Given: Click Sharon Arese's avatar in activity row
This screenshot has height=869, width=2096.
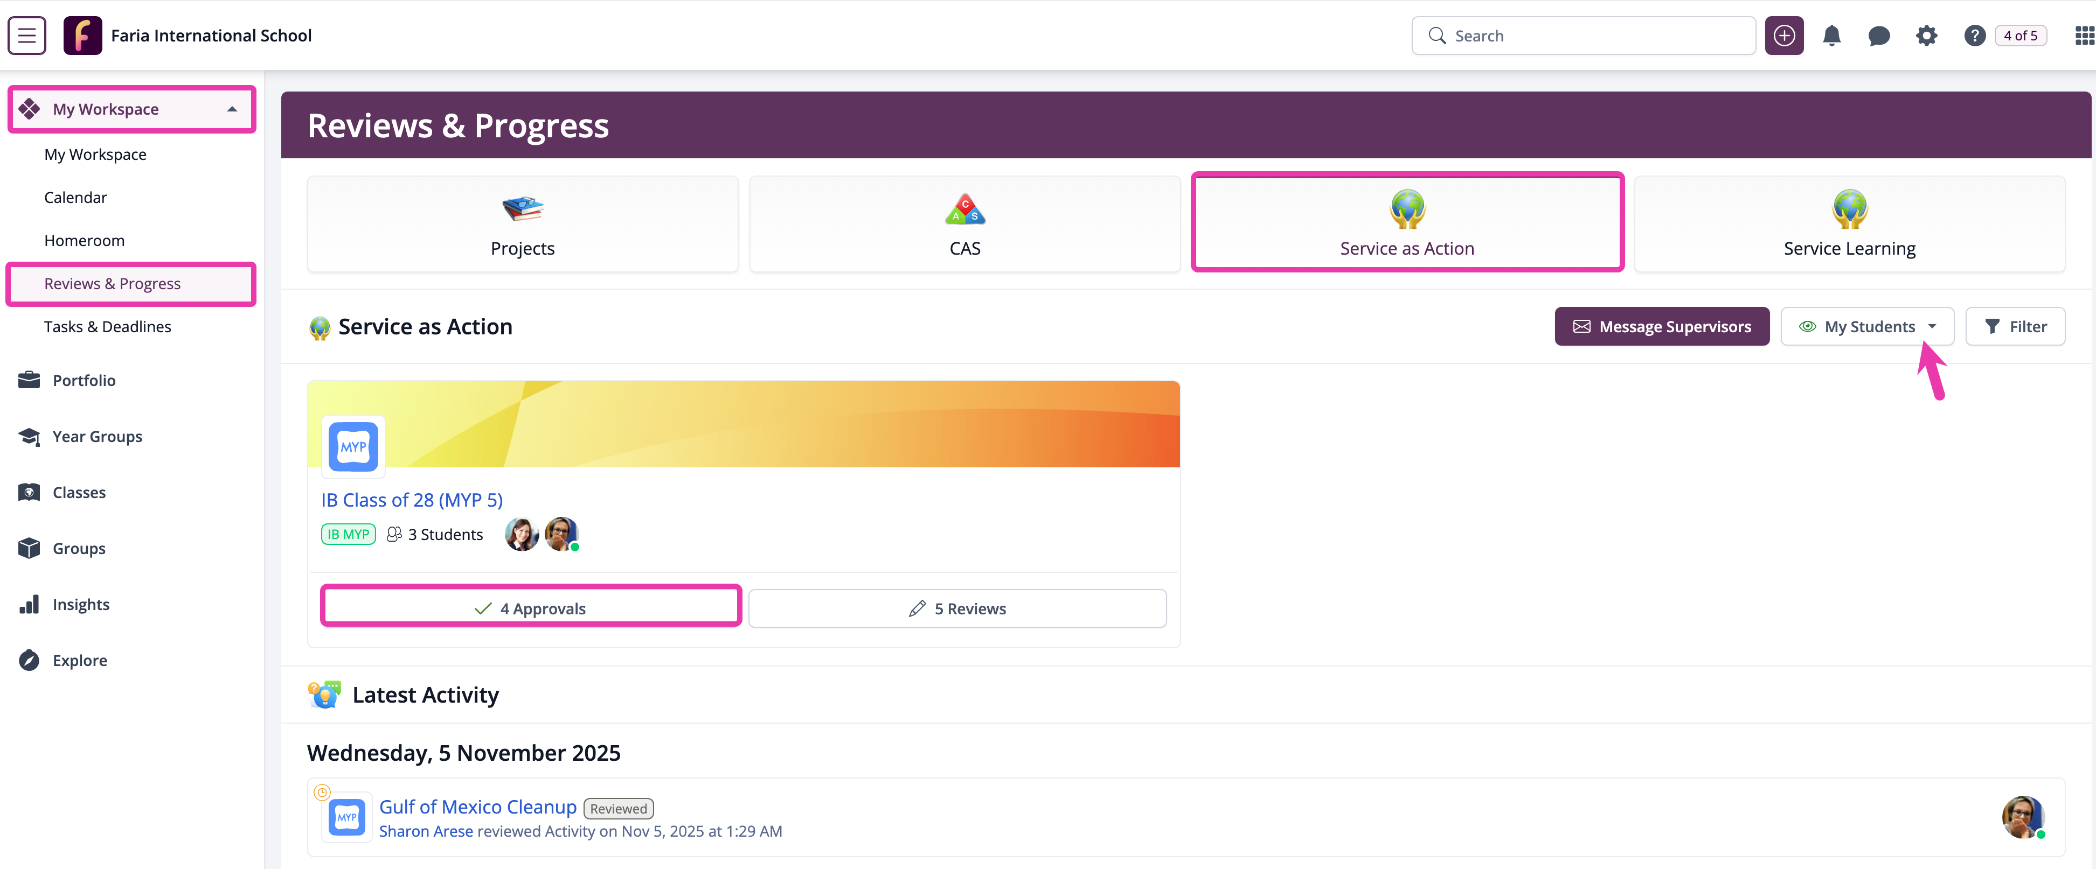Looking at the screenshot, I should point(2024,817).
